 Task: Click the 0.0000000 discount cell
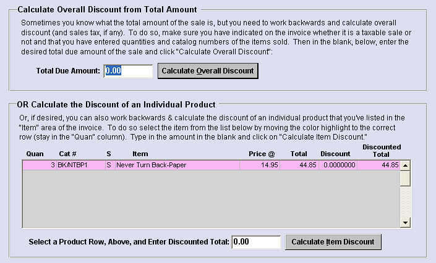coord(338,165)
